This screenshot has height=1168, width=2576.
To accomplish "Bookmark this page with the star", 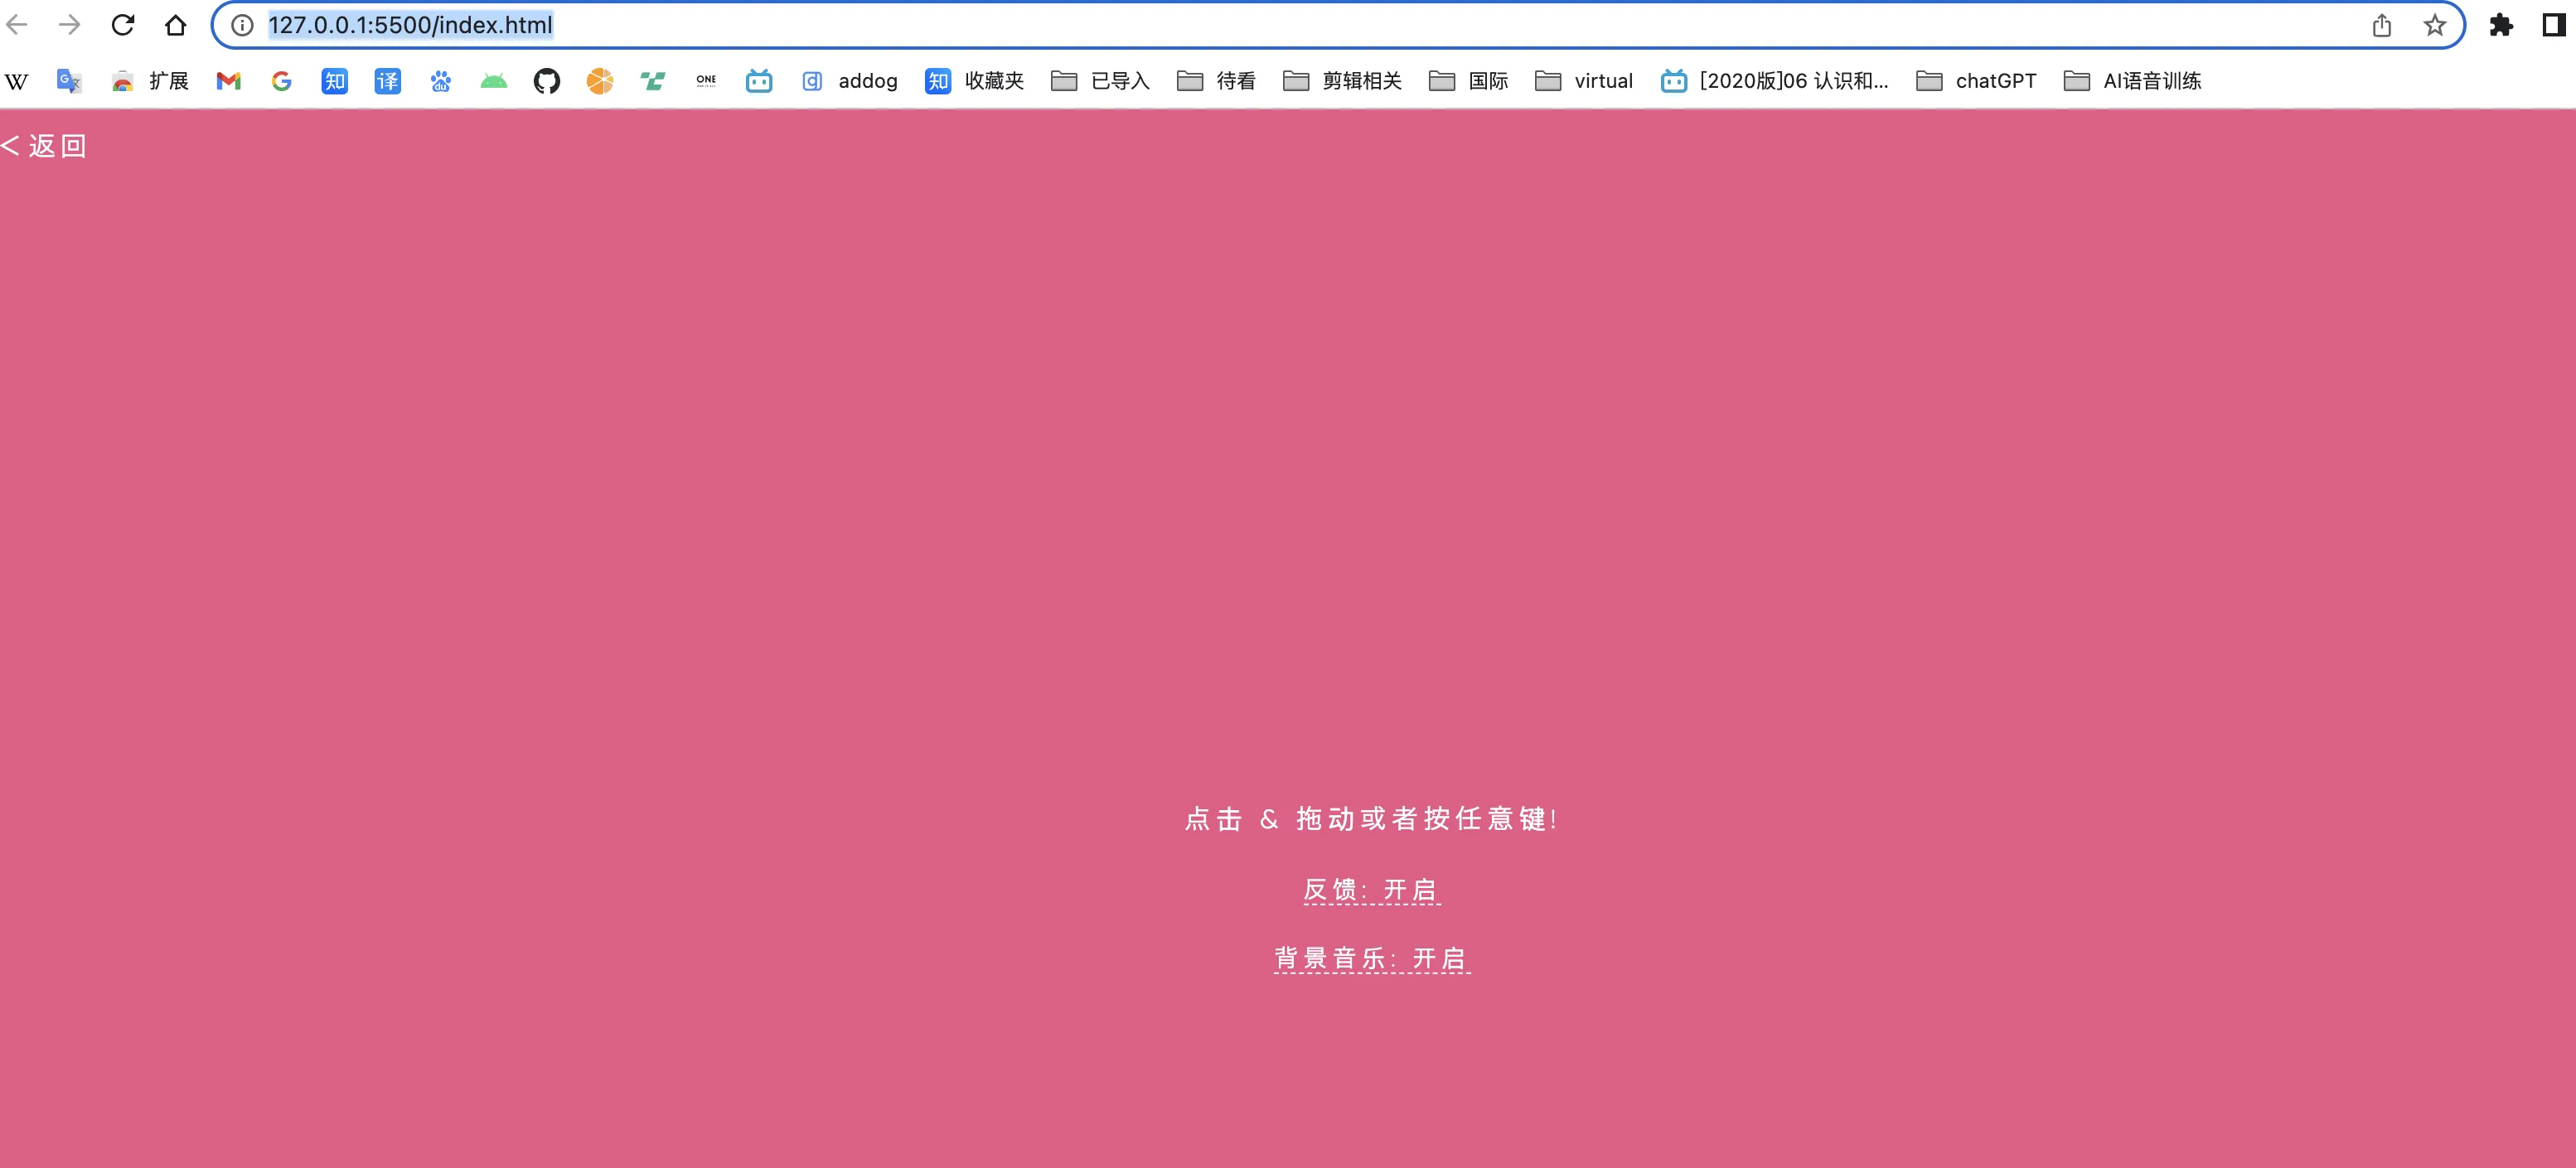I will pyautogui.click(x=2435, y=25).
